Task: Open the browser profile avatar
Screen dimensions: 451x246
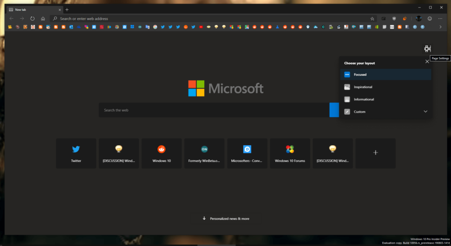Action: pos(418,19)
